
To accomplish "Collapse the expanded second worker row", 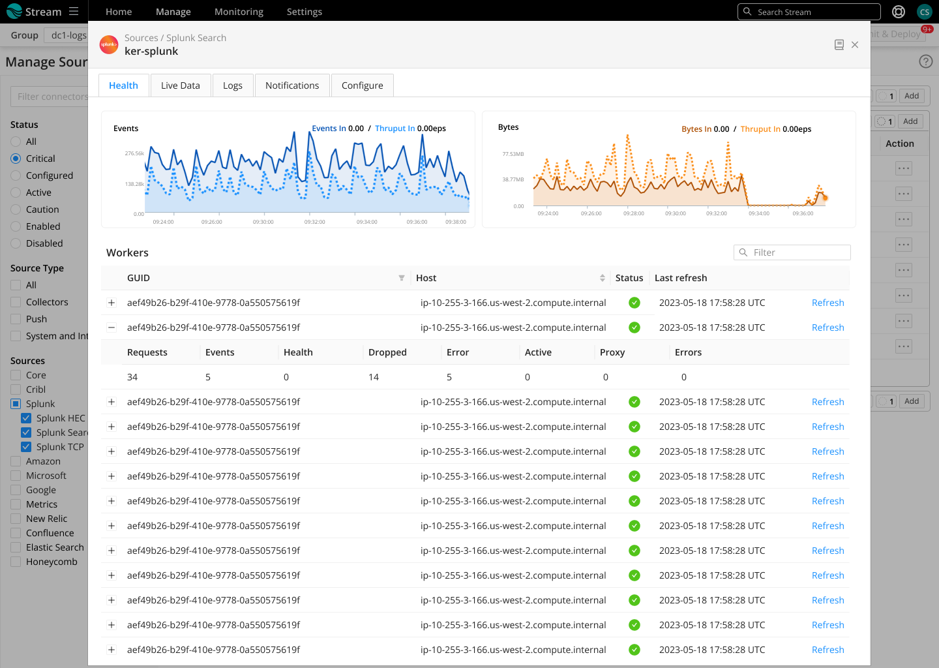I will click(112, 327).
